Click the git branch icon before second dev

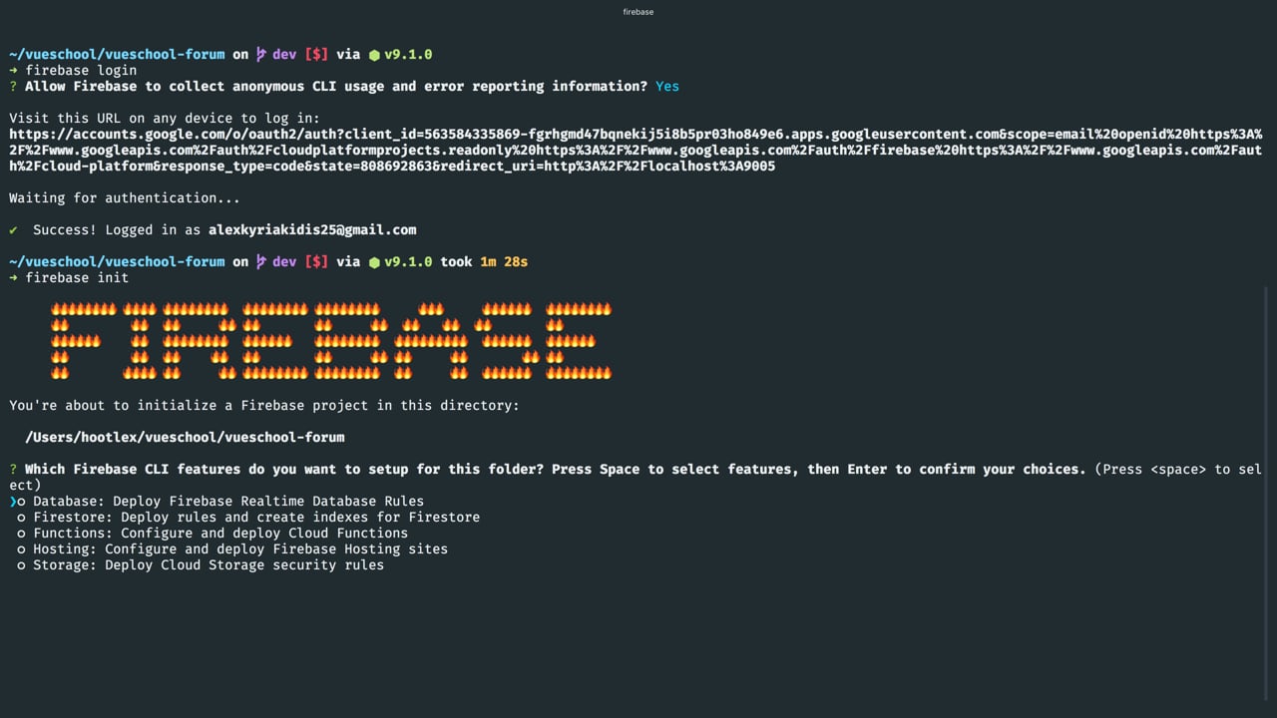(261, 262)
